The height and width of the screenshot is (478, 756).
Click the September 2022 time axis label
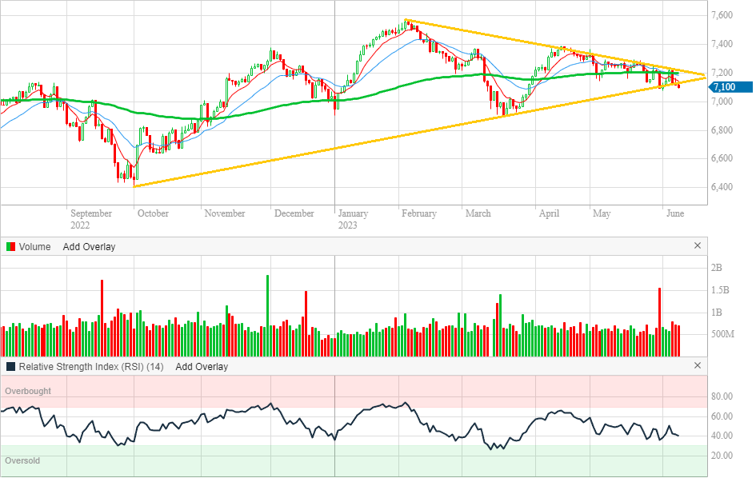click(x=91, y=219)
